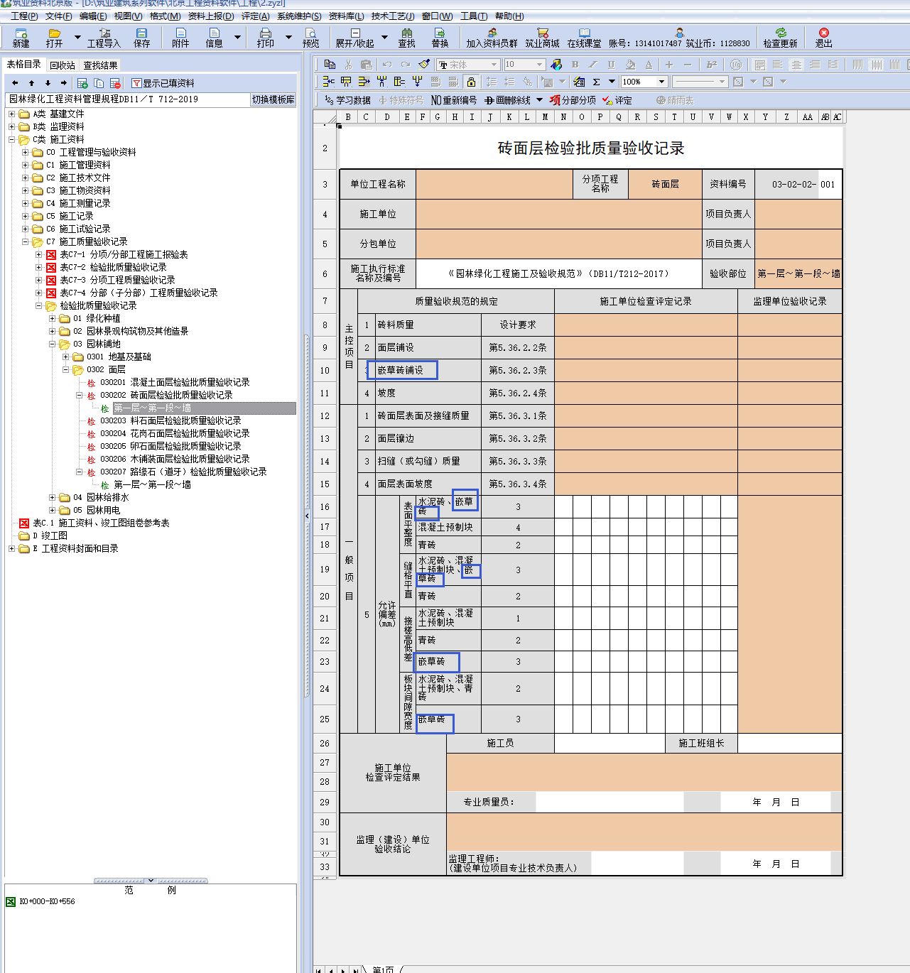Click the NO重新编号 button
The image size is (910, 973).
click(x=454, y=100)
